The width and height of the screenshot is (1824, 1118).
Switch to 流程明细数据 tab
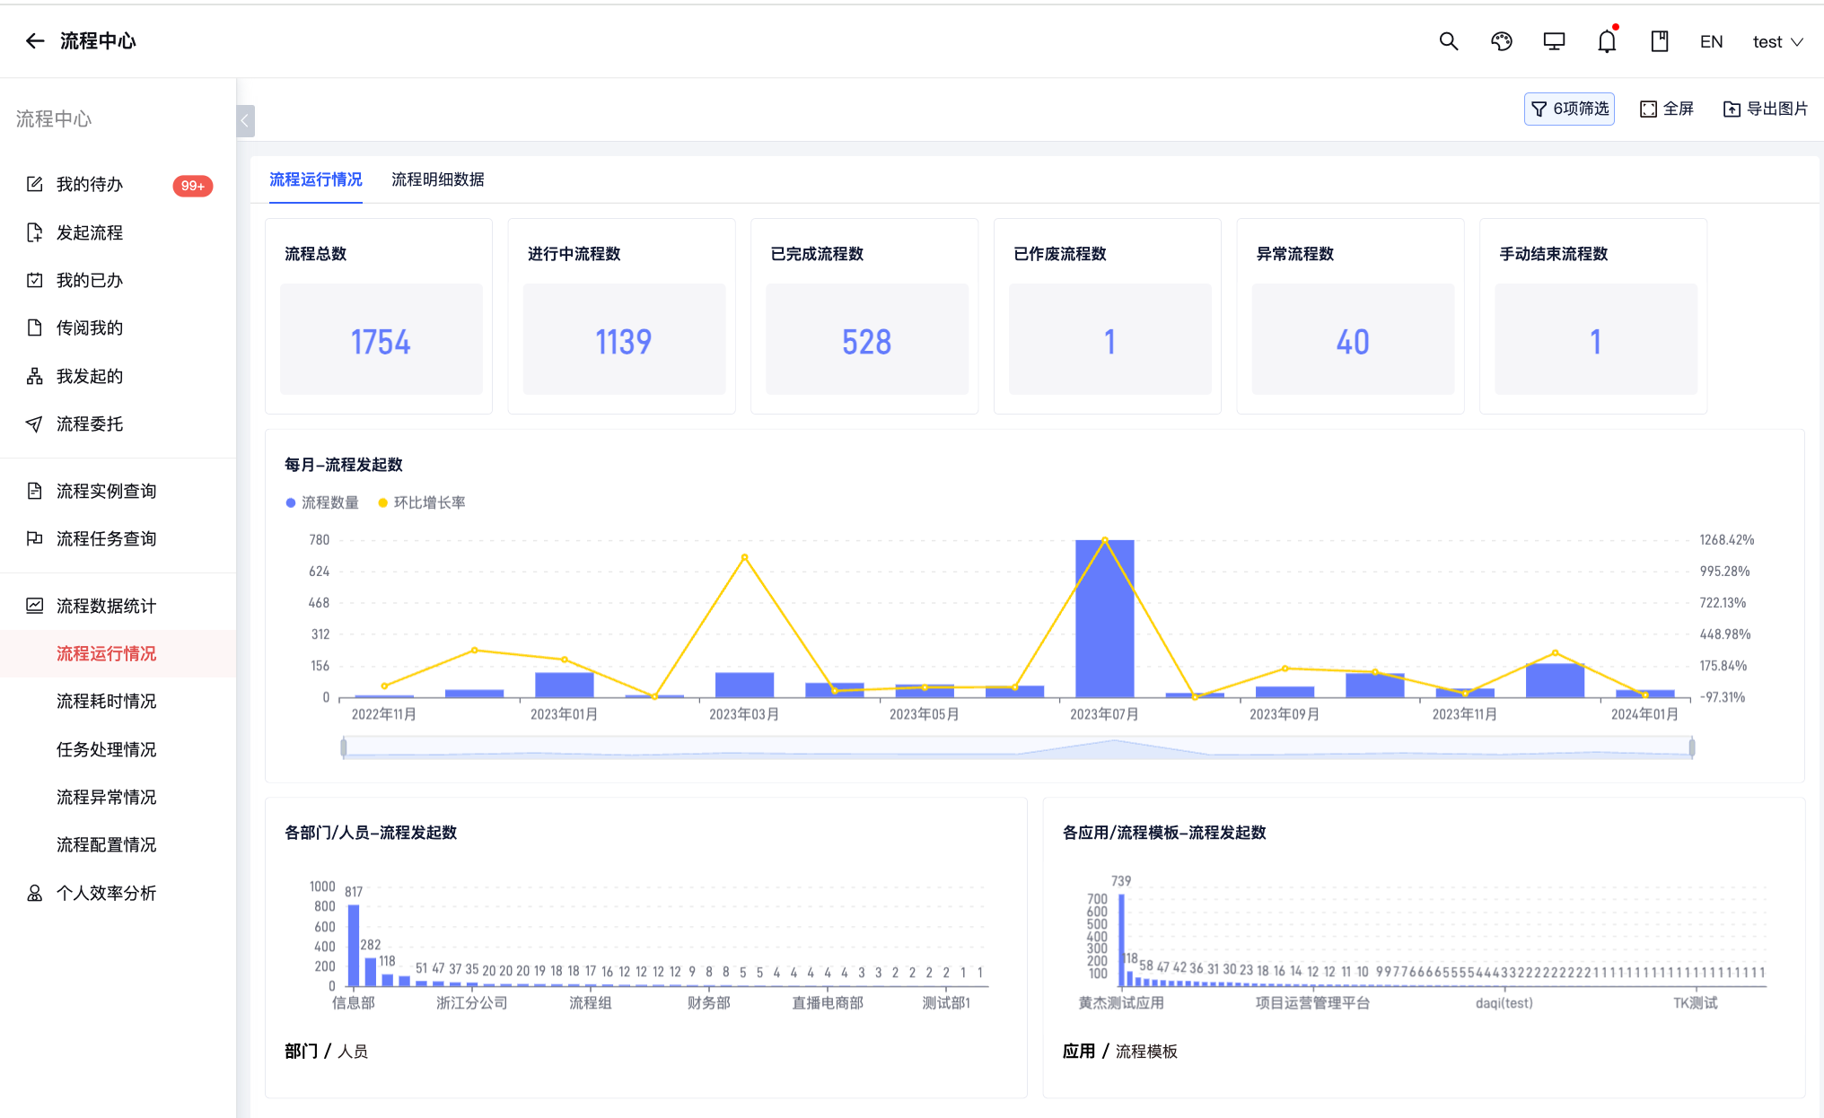coord(438,179)
